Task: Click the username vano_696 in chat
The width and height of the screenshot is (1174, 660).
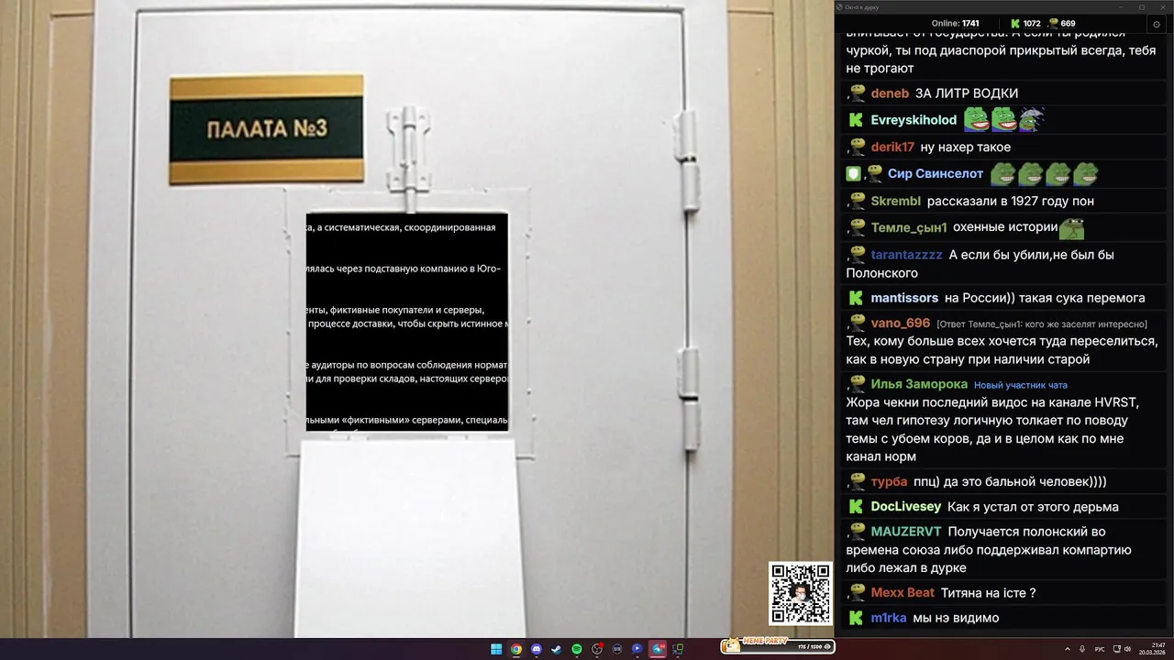Action: (x=901, y=324)
